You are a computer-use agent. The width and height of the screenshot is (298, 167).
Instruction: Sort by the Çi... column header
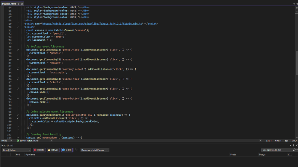click(x=290, y=155)
